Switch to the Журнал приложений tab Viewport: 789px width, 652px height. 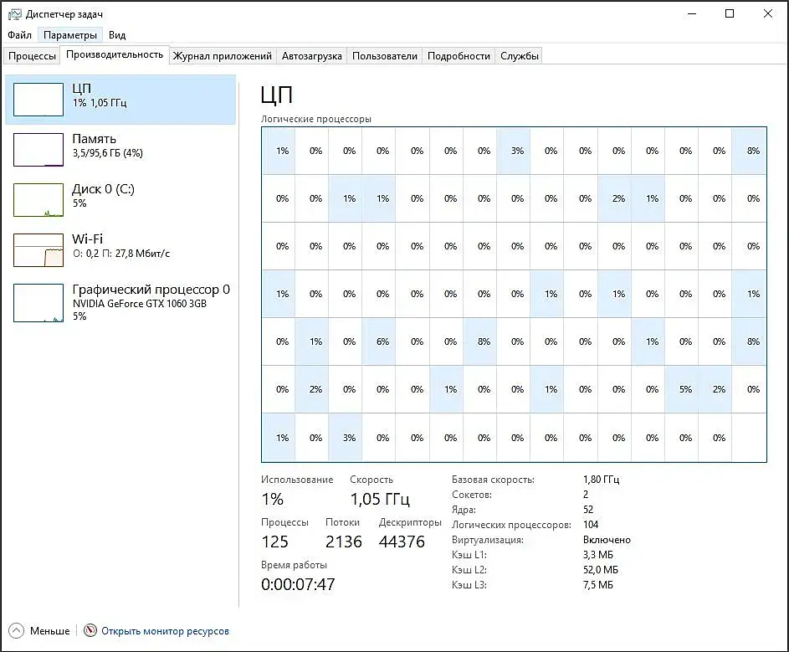tap(223, 56)
